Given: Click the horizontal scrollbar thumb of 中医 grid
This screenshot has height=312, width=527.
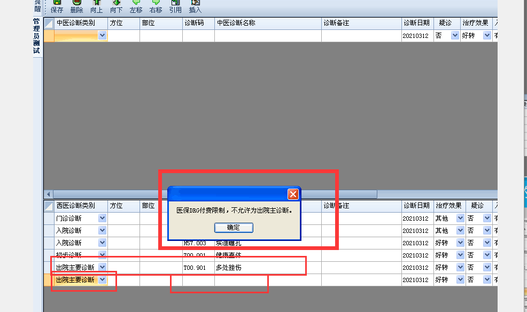Looking at the screenshot, I should pos(215,194).
